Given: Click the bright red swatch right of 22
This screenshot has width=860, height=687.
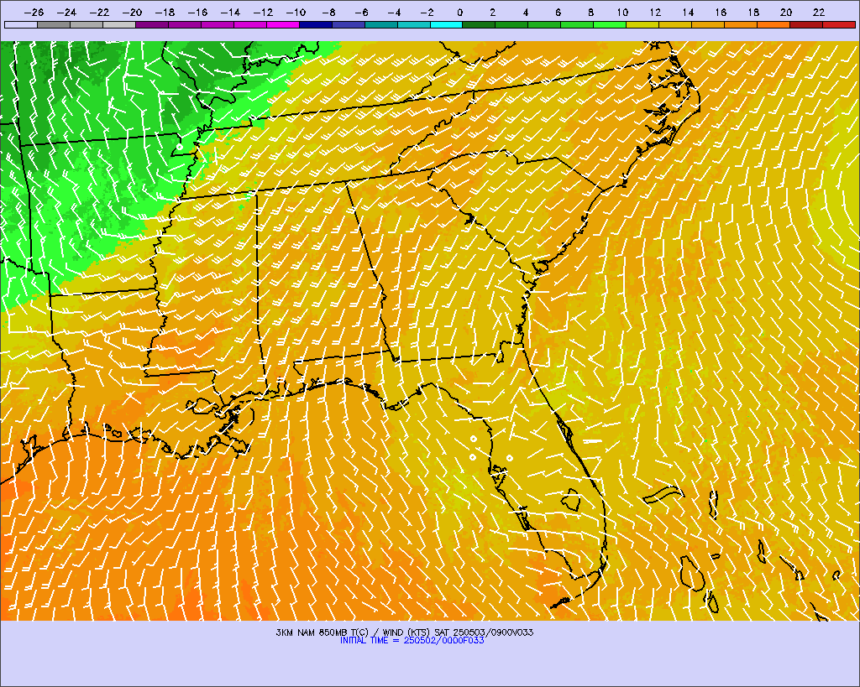Looking at the screenshot, I should pos(839,24).
